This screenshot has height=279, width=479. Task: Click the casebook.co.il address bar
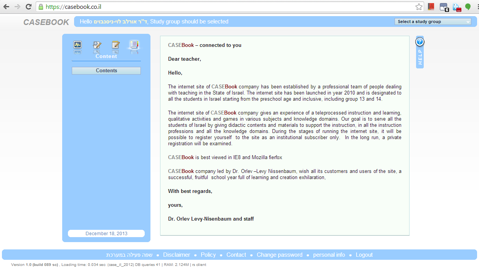click(x=226, y=7)
